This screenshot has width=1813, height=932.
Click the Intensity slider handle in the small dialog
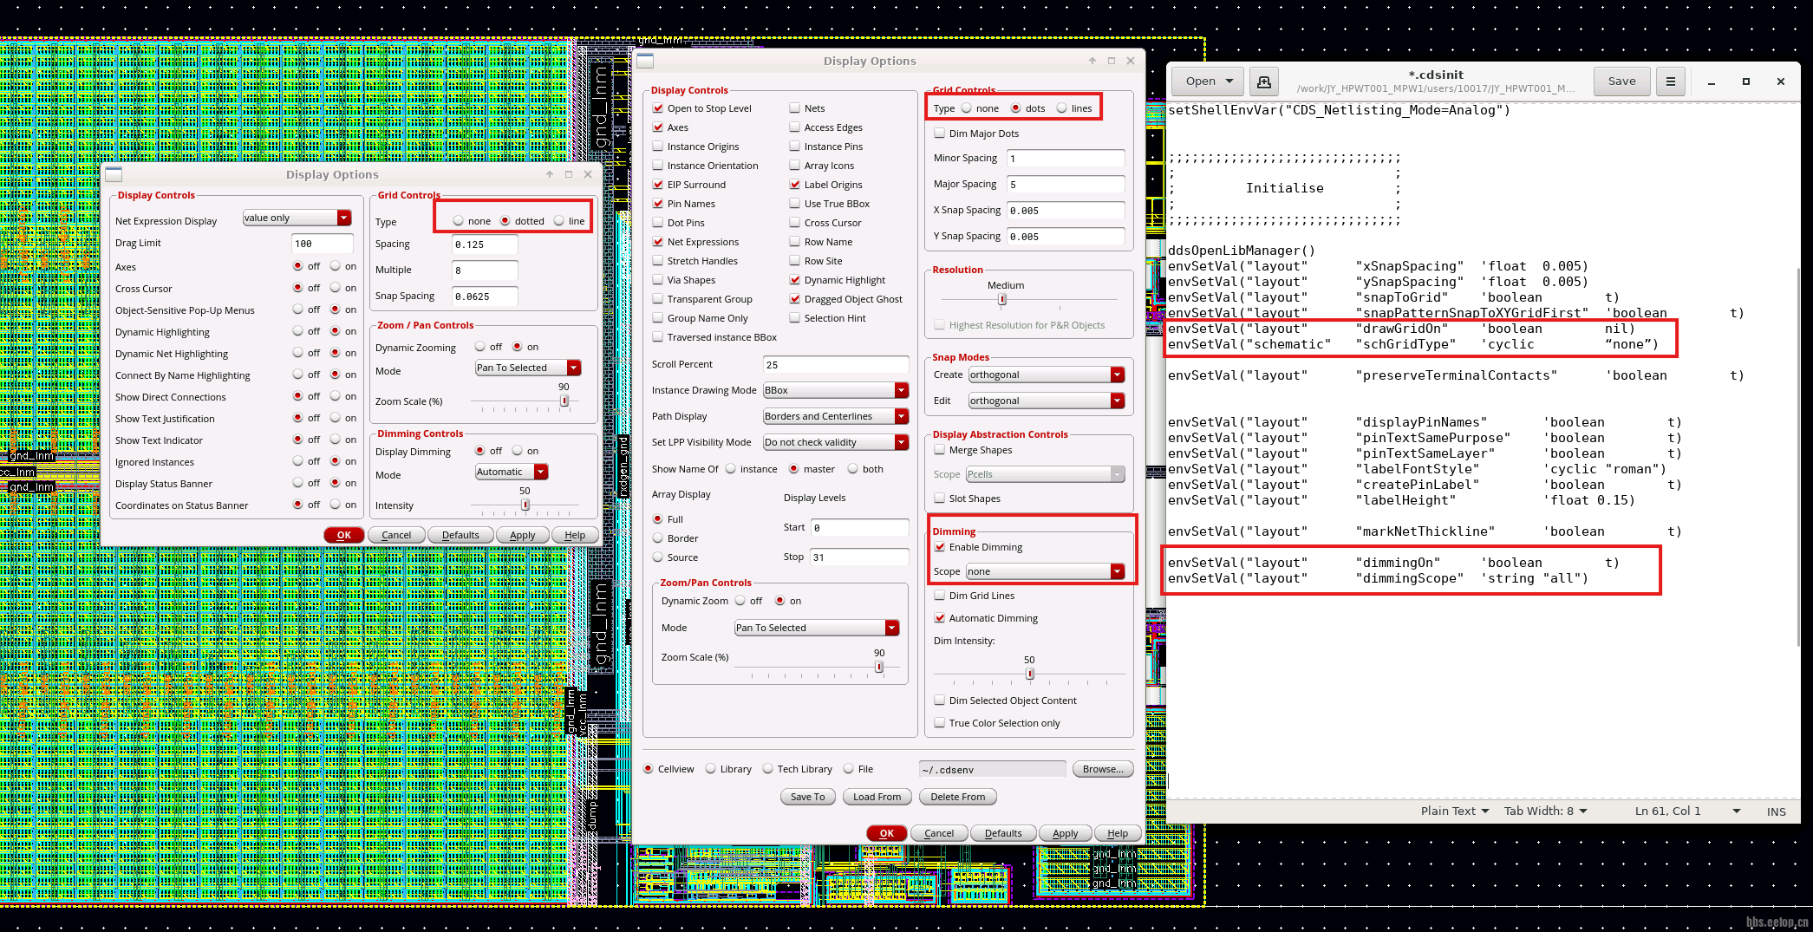pyautogui.click(x=525, y=505)
